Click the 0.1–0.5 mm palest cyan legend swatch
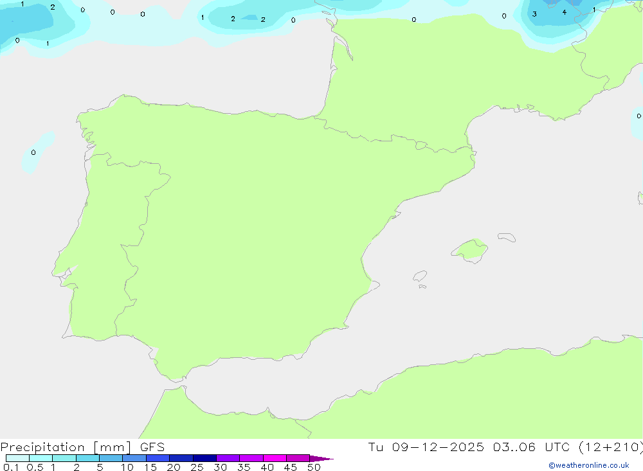Viewport: 643px width, 471px height. click(17, 458)
